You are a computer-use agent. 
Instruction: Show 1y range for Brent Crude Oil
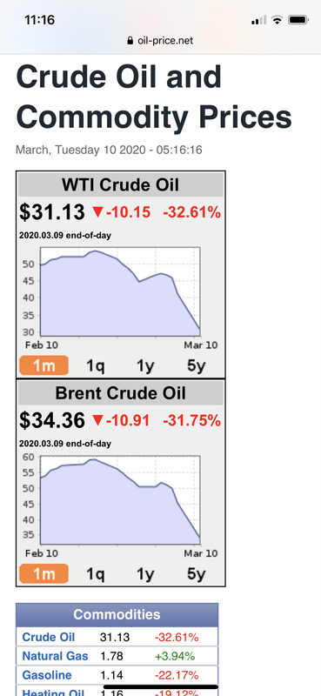tap(145, 573)
